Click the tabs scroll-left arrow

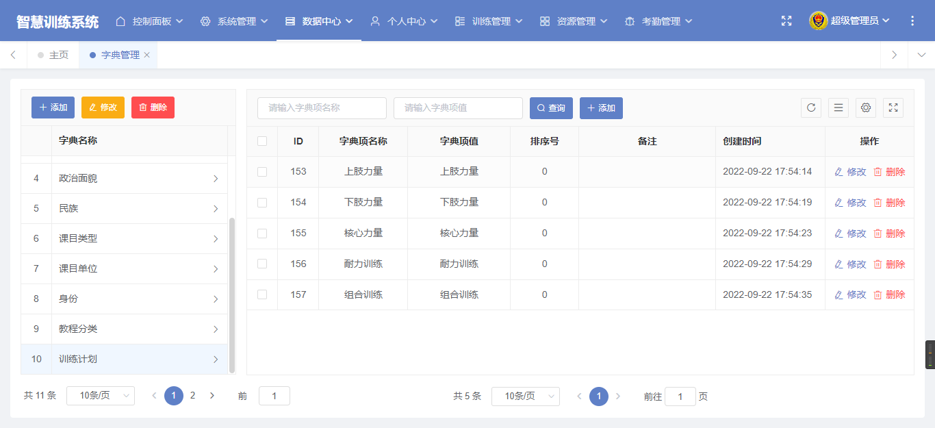coord(13,55)
